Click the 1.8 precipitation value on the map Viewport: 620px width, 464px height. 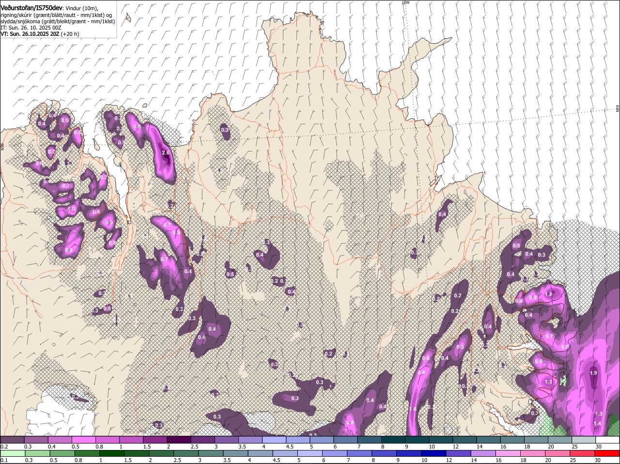tap(549, 294)
